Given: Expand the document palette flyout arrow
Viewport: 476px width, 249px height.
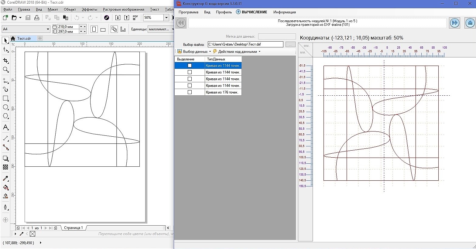Looking at the screenshot, I should [x=15, y=234].
